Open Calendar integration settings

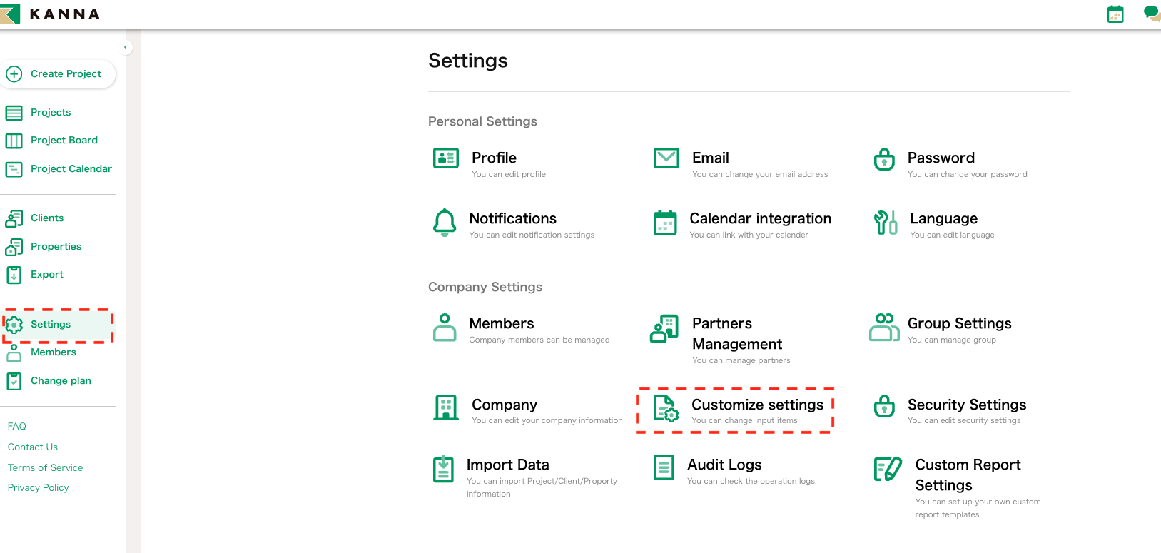(759, 219)
